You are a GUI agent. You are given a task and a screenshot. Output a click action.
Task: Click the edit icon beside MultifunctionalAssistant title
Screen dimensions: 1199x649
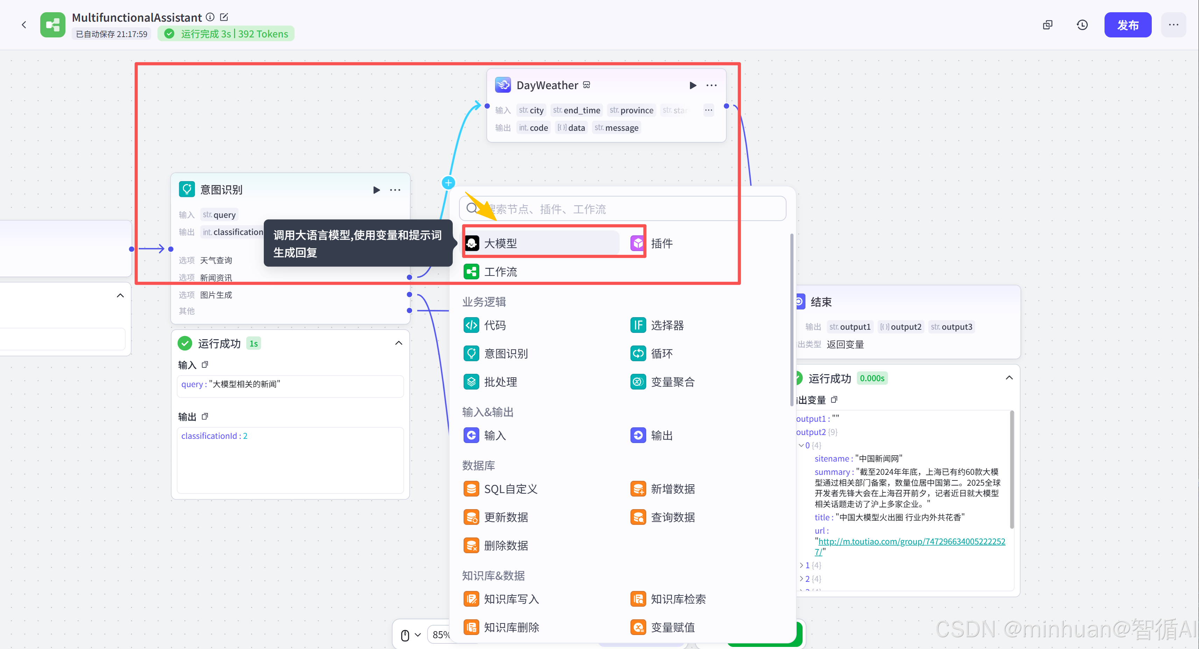coord(224,17)
